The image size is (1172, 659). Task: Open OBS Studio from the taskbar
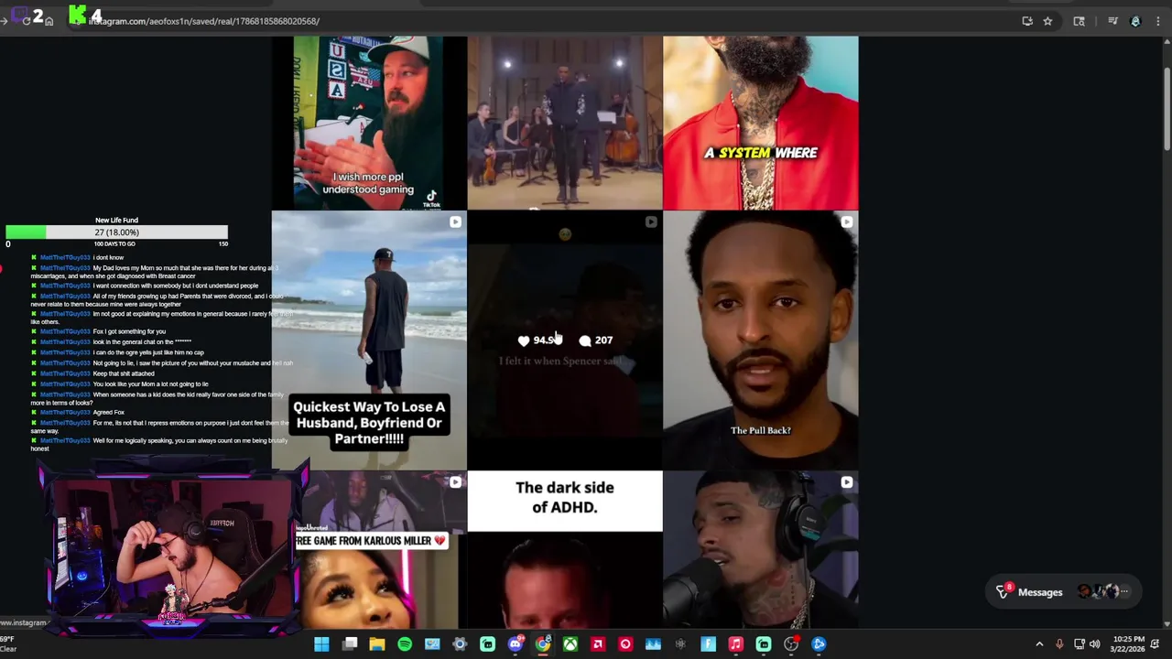coord(791,644)
